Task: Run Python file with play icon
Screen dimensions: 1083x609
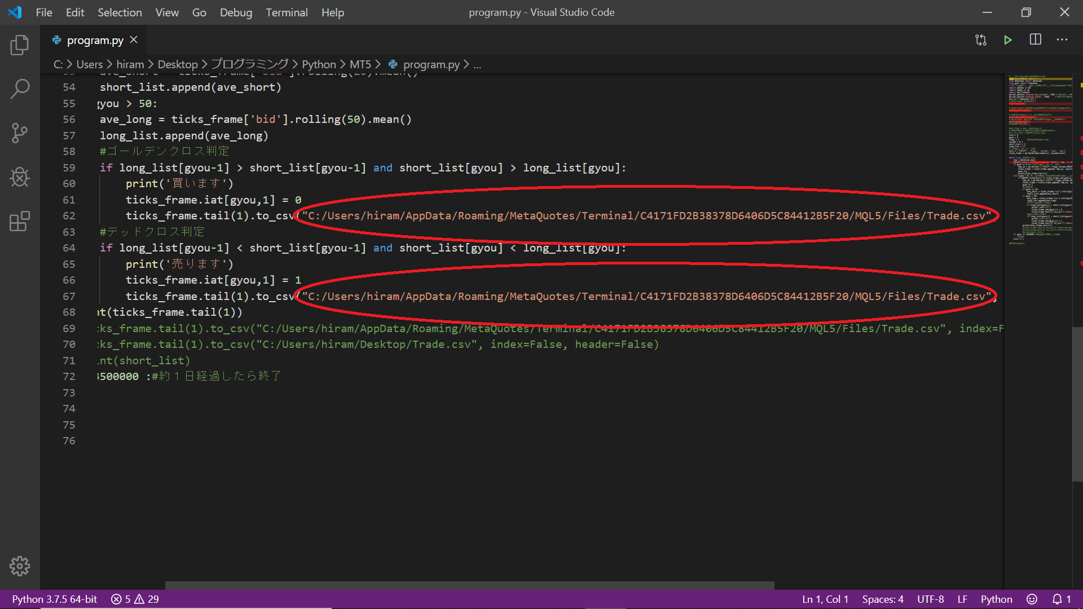Action: pyautogui.click(x=1008, y=40)
